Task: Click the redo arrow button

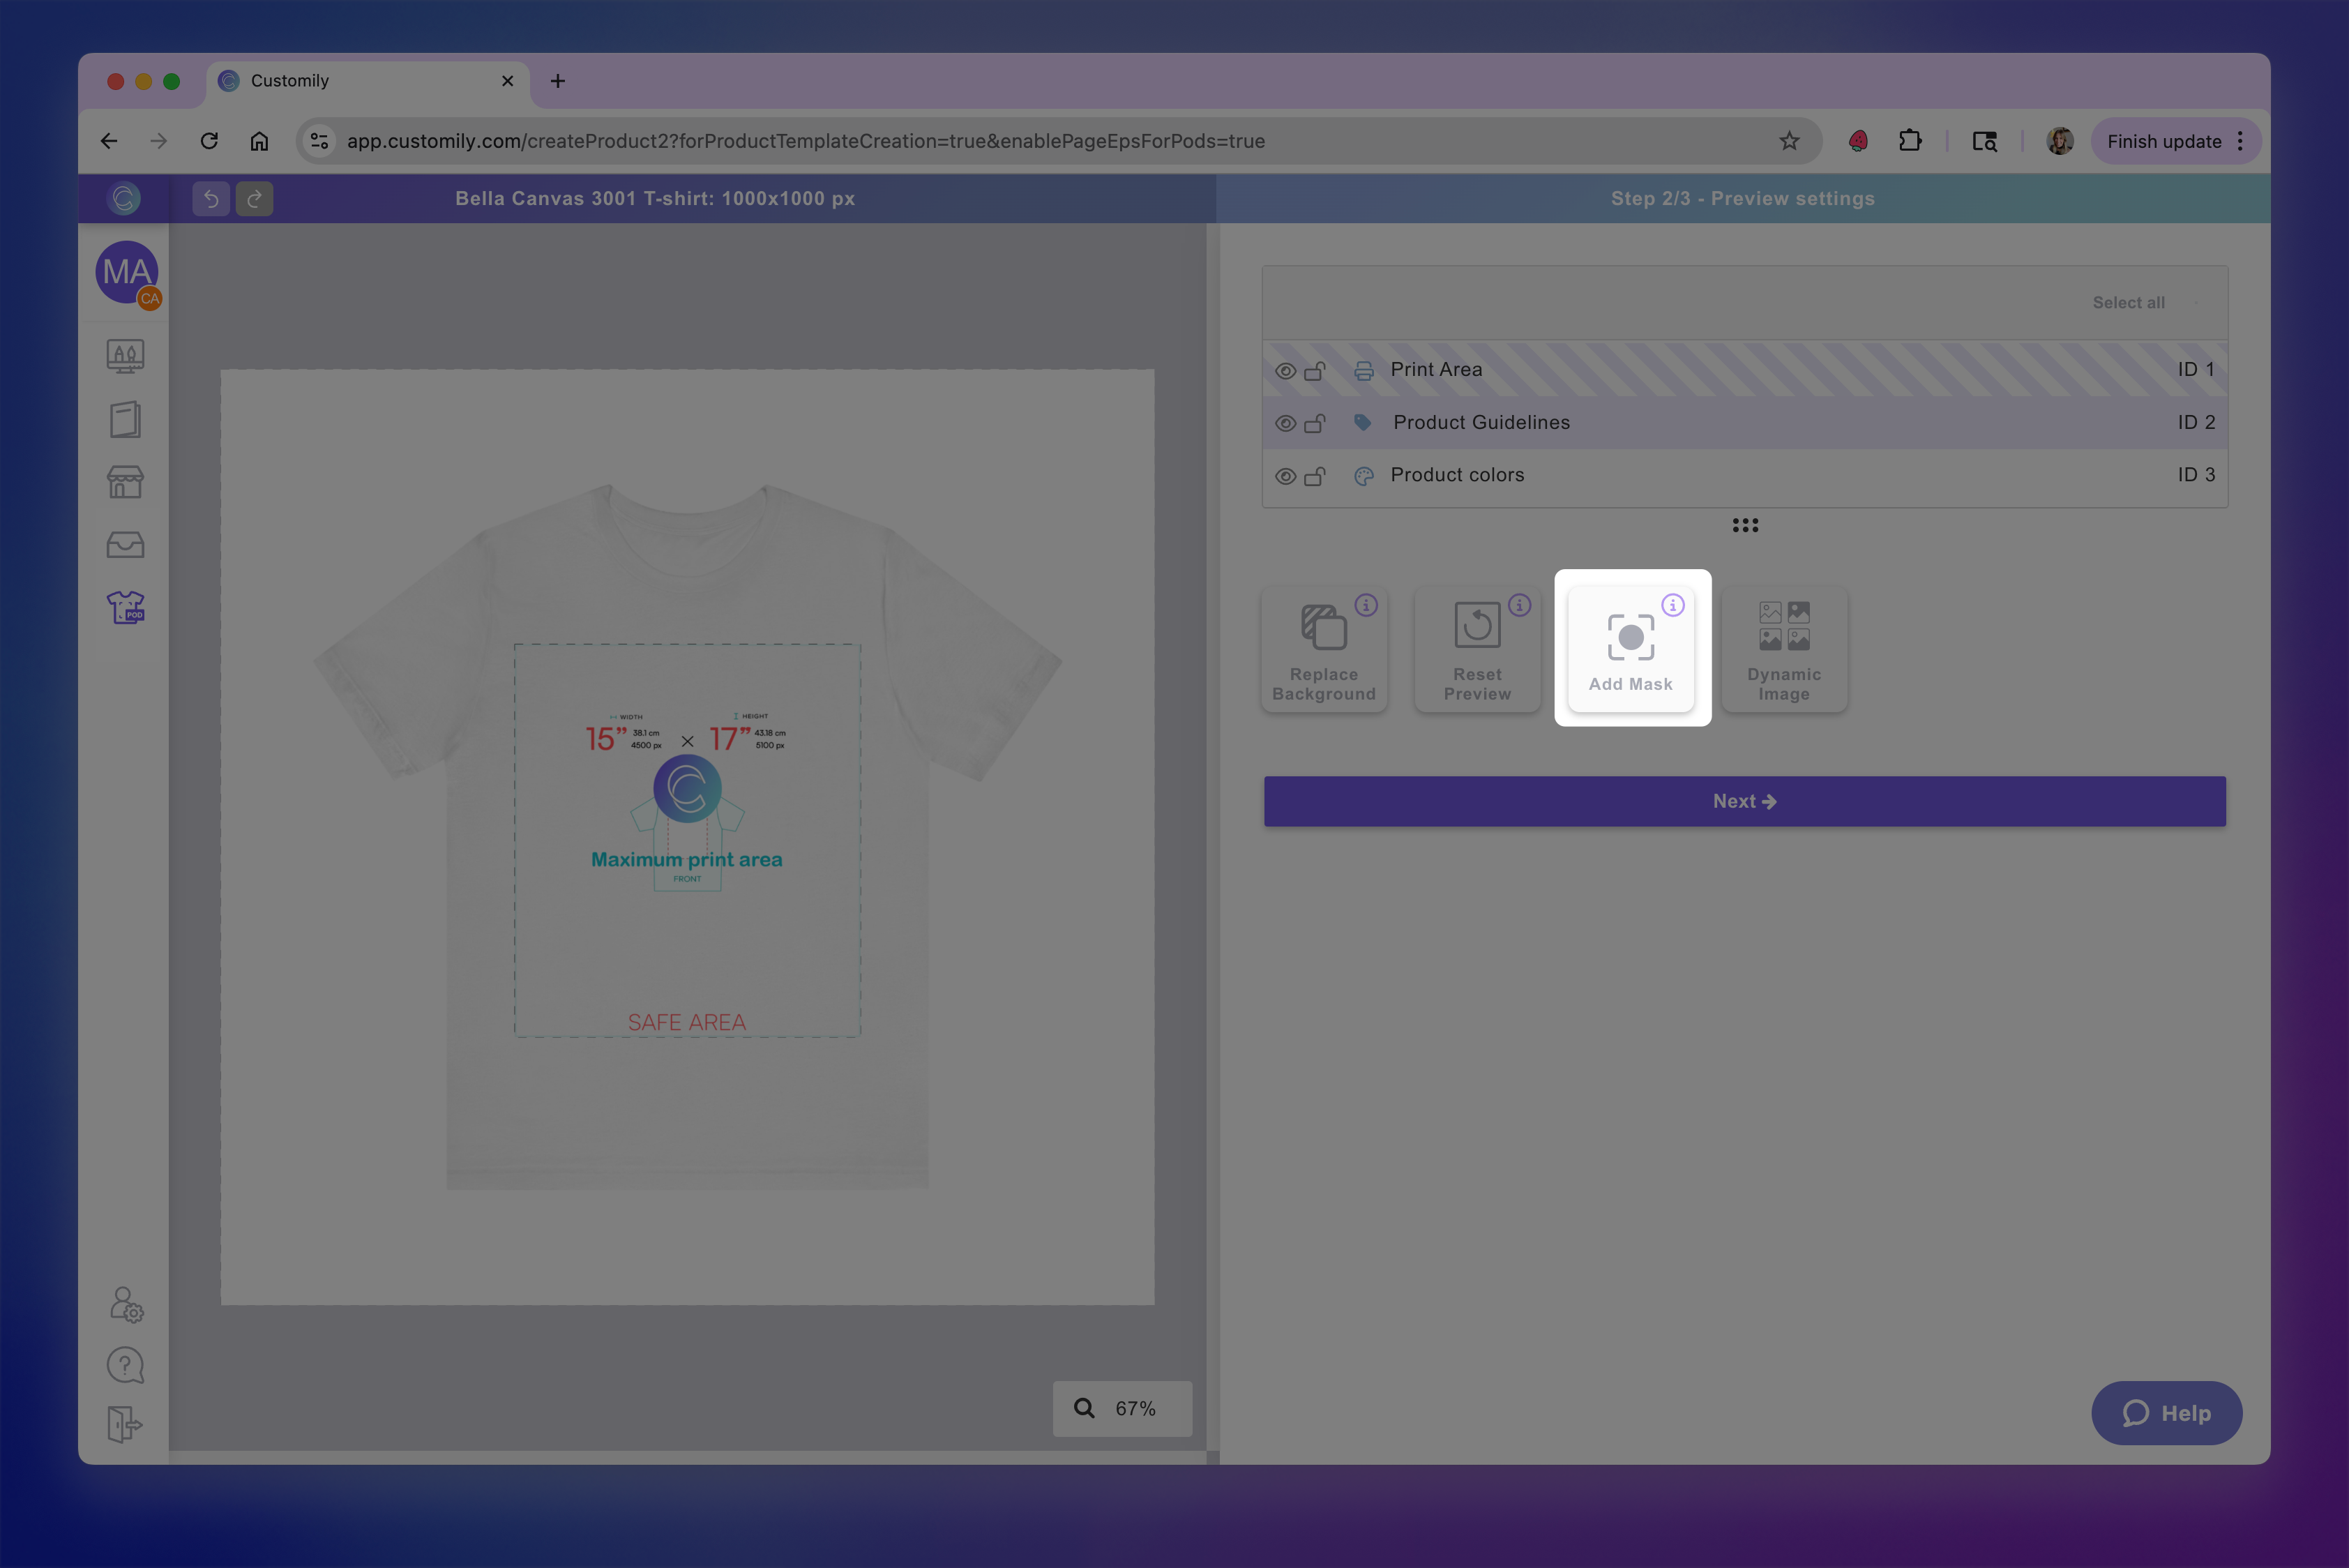Action: [254, 199]
